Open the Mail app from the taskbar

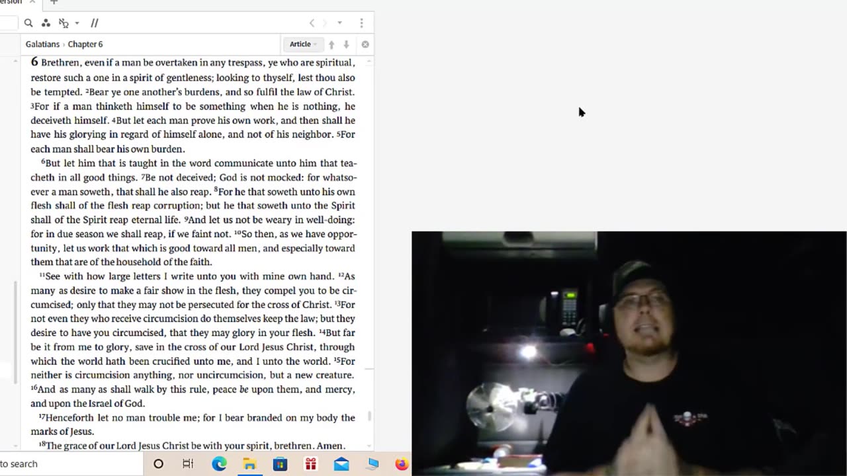point(341,464)
